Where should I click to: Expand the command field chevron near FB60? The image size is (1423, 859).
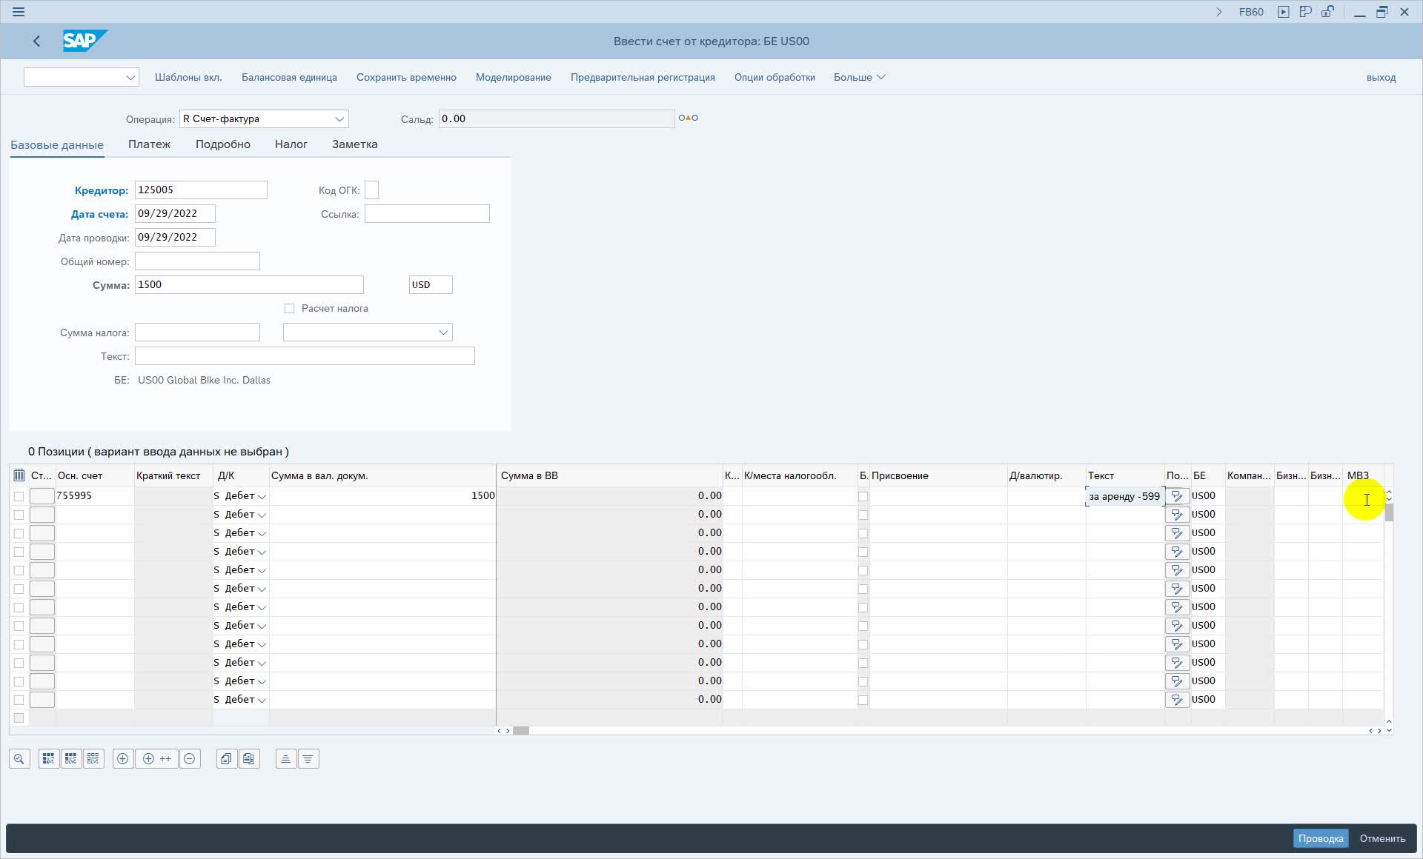pyautogui.click(x=1218, y=12)
